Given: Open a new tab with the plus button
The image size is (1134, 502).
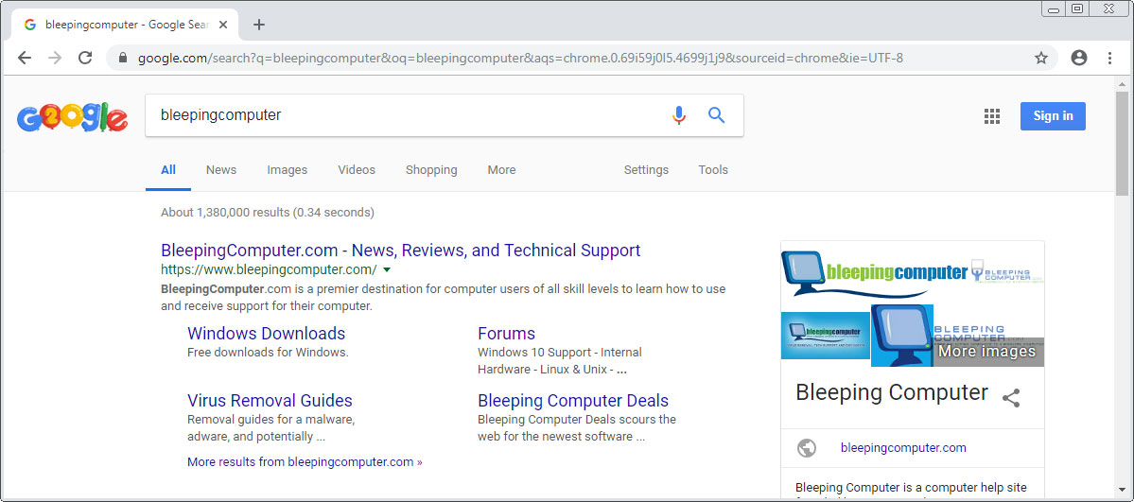Looking at the screenshot, I should tap(259, 25).
